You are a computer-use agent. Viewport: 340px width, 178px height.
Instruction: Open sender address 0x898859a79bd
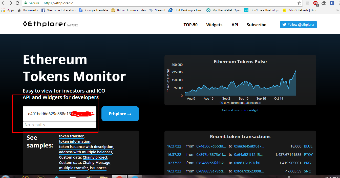[x=211, y=171]
